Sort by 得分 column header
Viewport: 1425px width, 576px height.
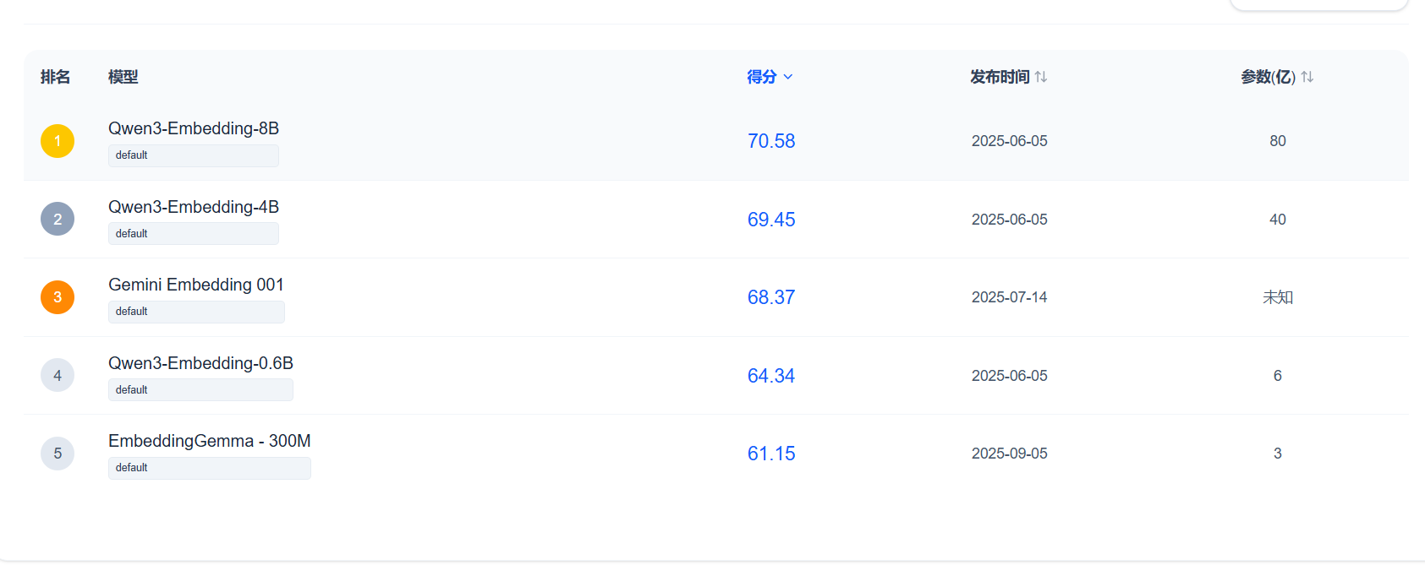click(x=770, y=77)
